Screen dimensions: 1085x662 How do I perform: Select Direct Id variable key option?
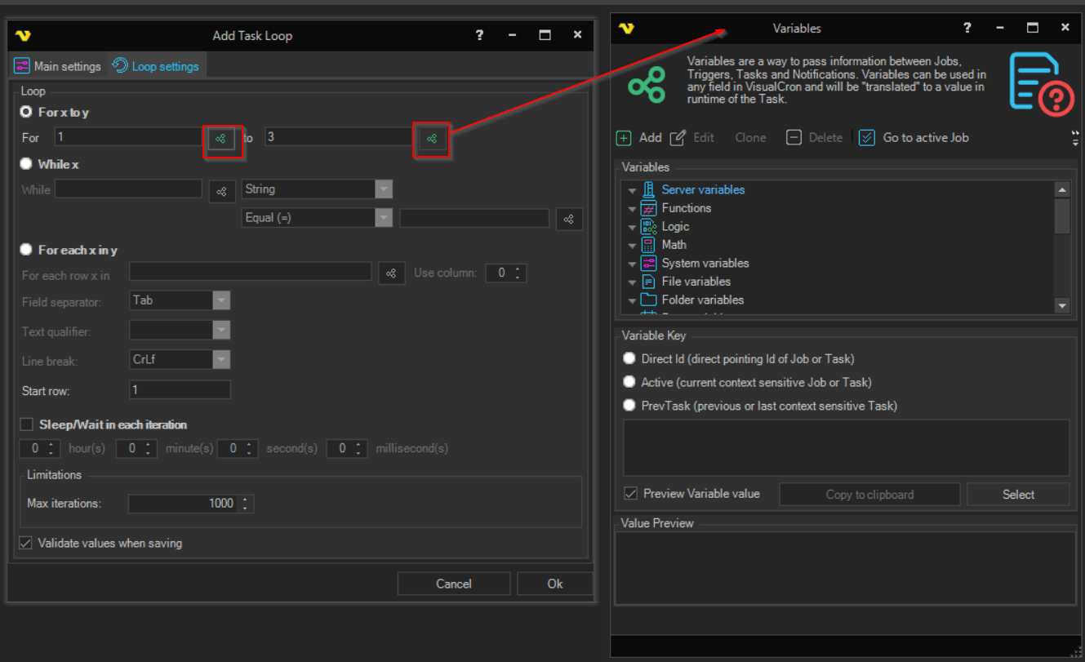(629, 358)
